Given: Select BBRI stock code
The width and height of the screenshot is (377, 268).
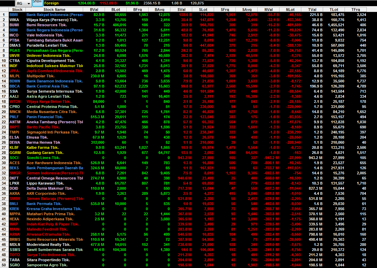Looking at the screenshot, I should click(14, 15).
